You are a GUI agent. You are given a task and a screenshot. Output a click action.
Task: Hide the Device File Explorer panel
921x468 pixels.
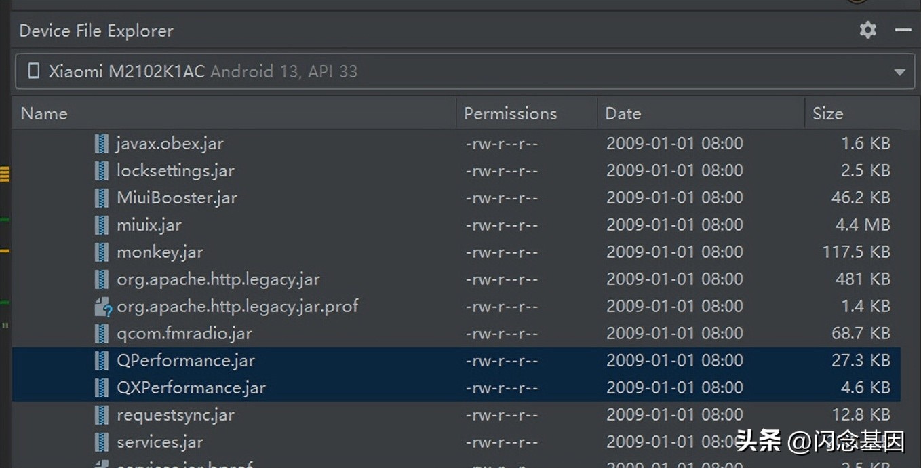(x=903, y=30)
